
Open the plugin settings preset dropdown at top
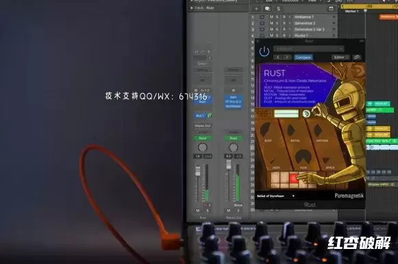[x=309, y=48]
